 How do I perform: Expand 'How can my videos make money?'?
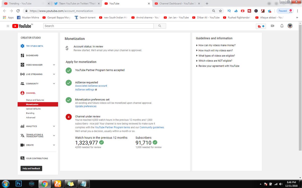[216, 45]
